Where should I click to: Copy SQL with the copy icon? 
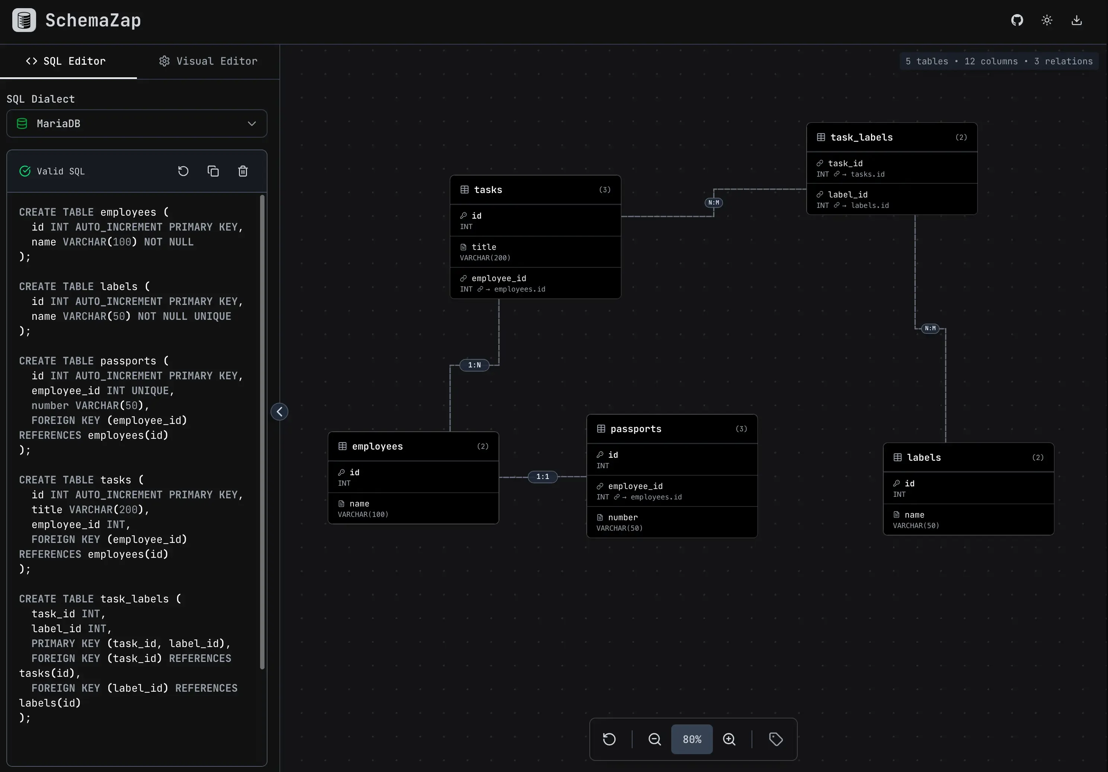tap(213, 171)
